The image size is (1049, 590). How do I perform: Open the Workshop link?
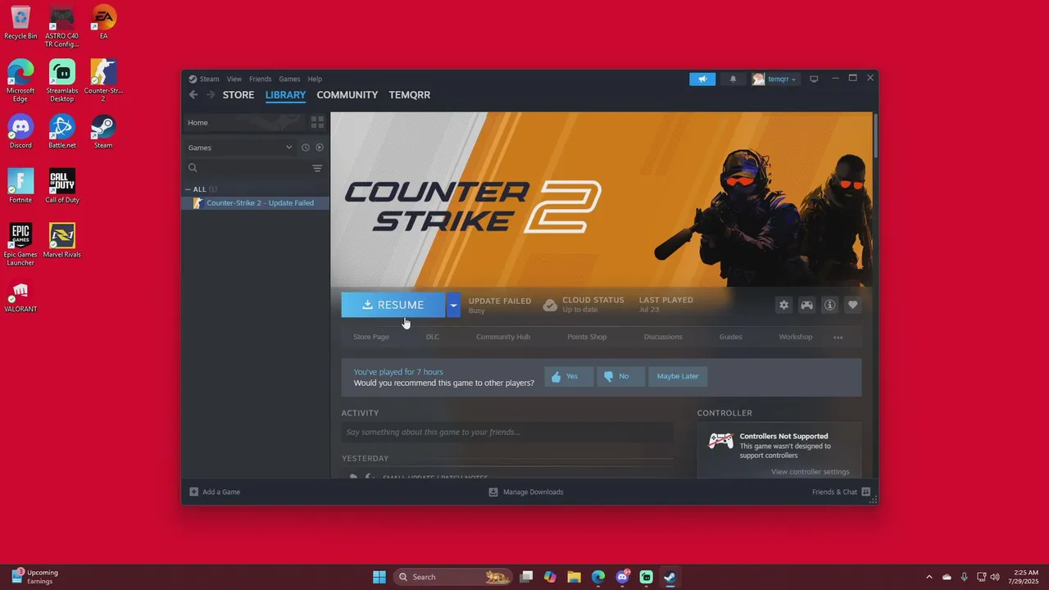pyautogui.click(x=796, y=337)
